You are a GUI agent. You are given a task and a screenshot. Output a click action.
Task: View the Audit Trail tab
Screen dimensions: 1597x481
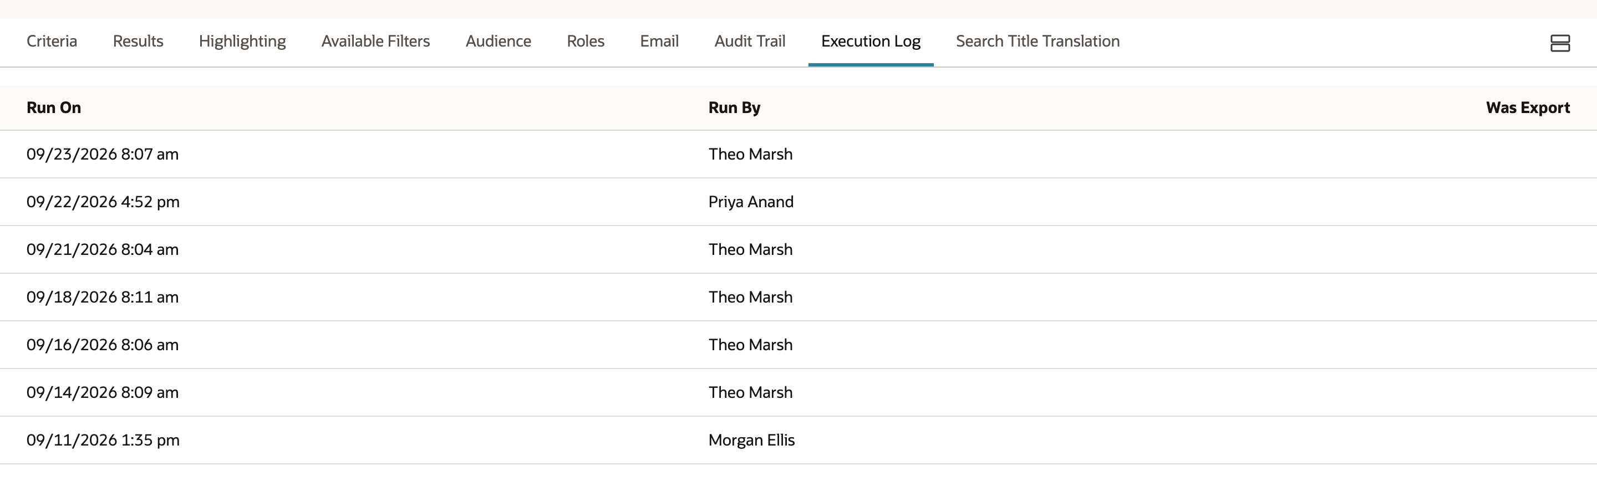(x=750, y=41)
